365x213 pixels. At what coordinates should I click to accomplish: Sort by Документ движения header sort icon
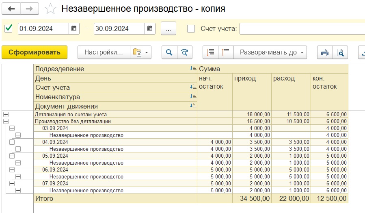[193, 106]
